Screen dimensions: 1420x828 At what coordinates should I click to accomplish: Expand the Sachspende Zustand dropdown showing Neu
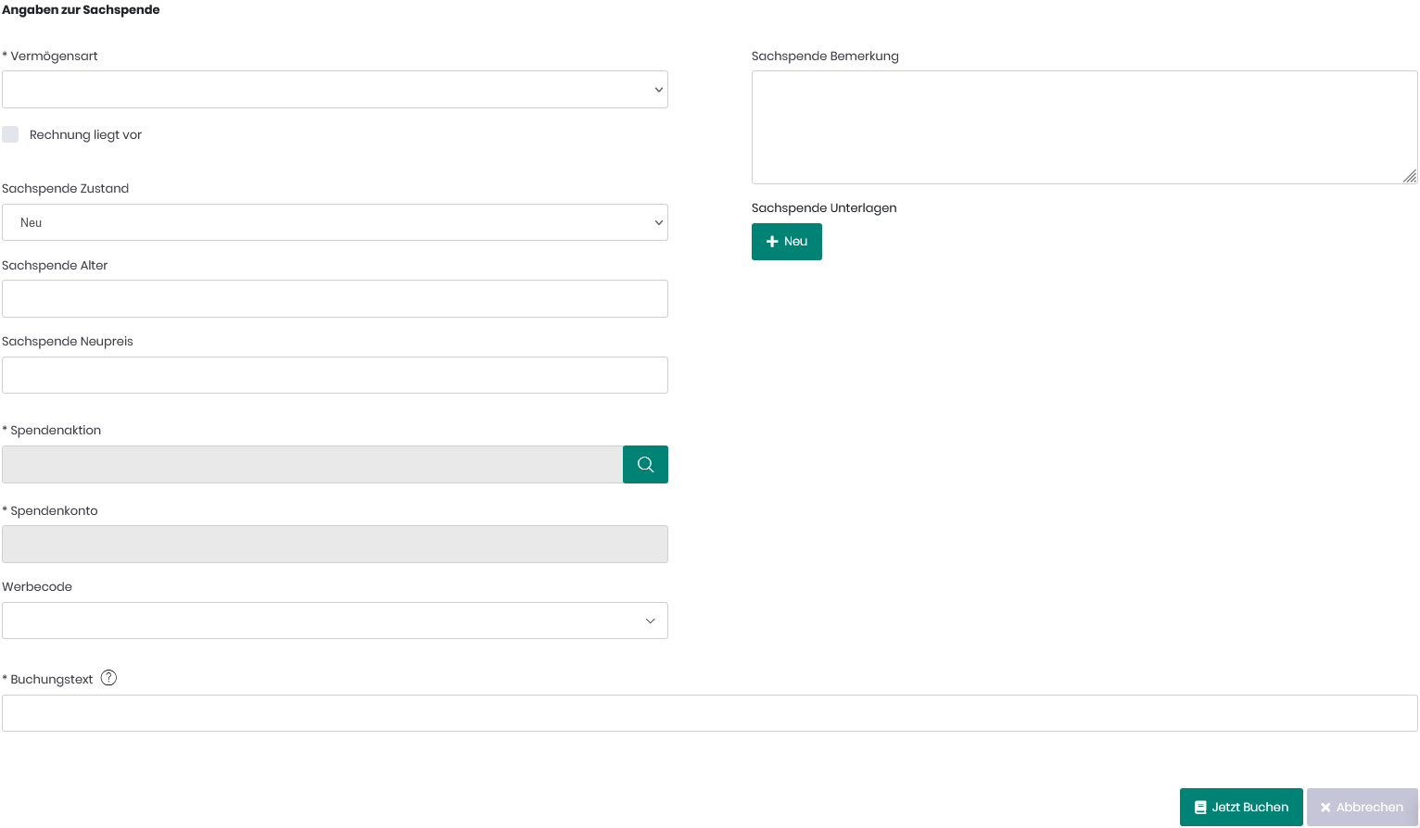pos(335,222)
